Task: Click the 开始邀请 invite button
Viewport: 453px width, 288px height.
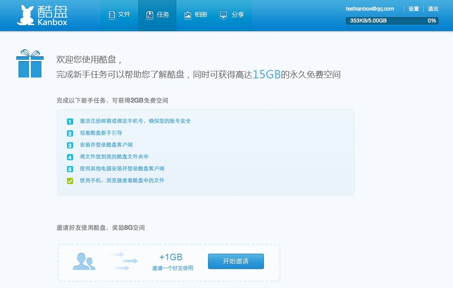Action: point(236,261)
